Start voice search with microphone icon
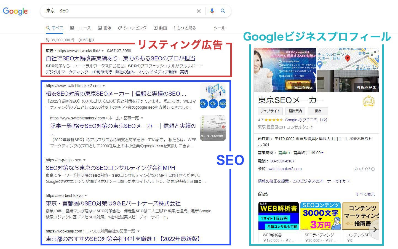Viewport: 398px width, 249px height. pos(212,11)
